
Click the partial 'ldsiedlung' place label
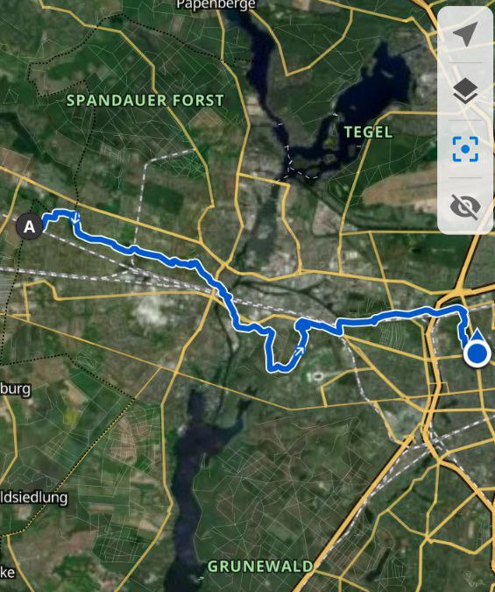coord(33,497)
